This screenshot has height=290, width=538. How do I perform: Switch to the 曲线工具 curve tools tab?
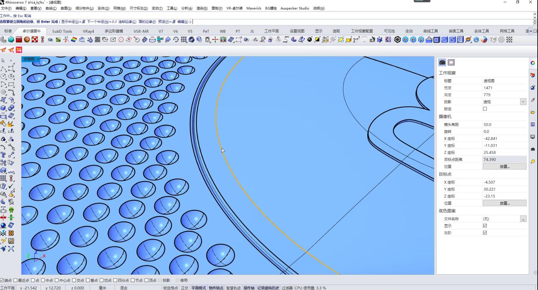point(430,31)
